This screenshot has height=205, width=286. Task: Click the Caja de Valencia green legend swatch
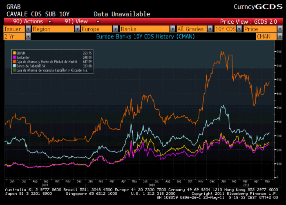(x=14, y=70)
